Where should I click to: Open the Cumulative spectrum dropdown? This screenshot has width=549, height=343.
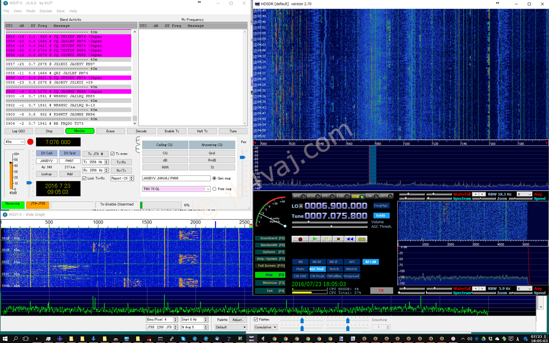(x=266, y=327)
